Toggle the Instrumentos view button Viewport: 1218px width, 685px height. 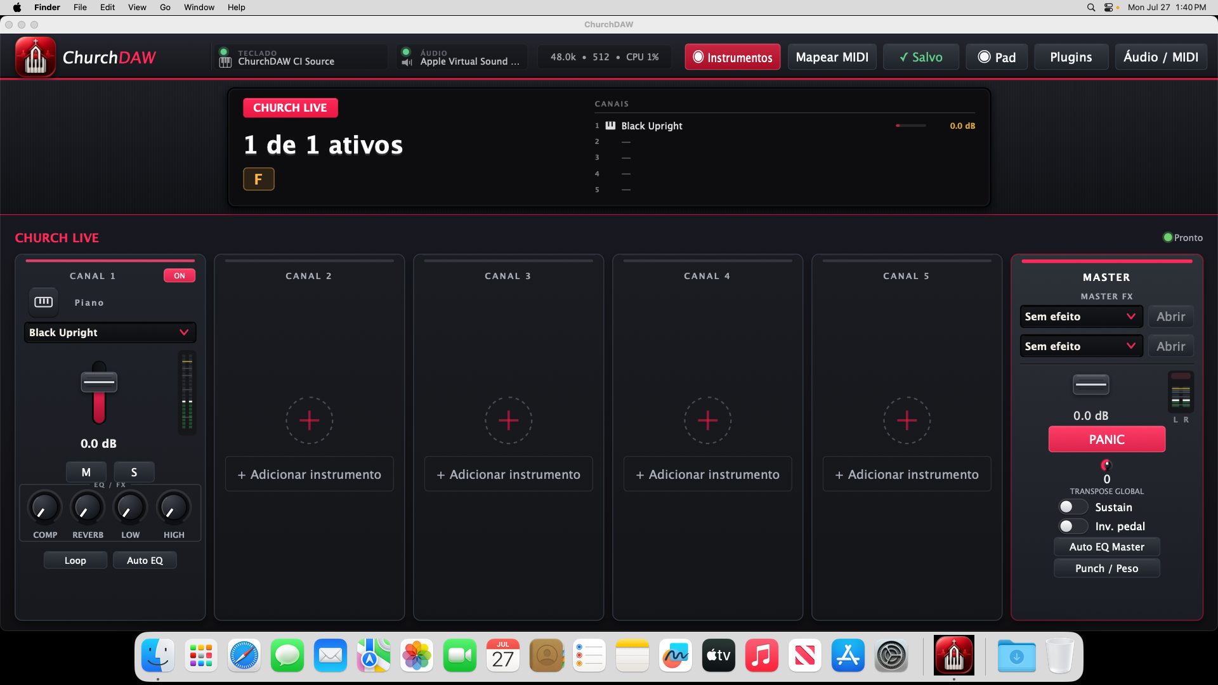733,57
